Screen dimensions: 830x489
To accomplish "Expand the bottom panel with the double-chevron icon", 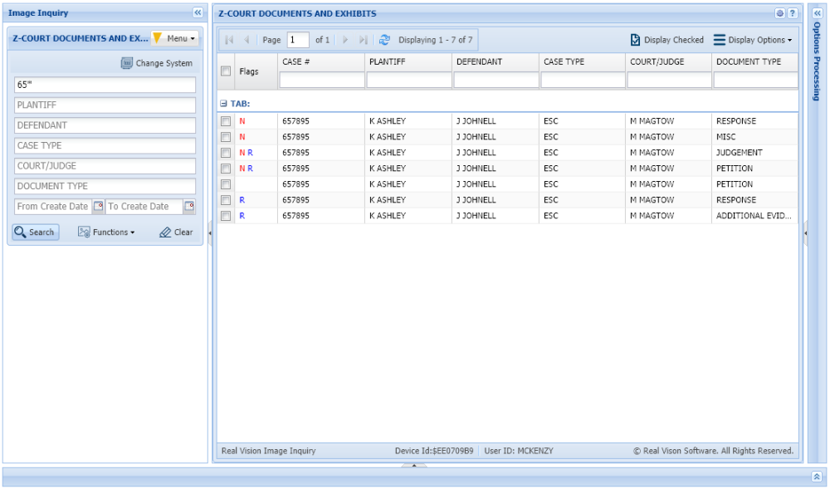I will pyautogui.click(x=817, y=477).
